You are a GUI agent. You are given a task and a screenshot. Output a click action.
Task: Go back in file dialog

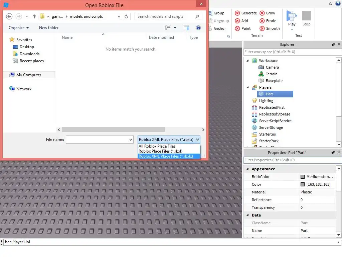pos(9,16)
